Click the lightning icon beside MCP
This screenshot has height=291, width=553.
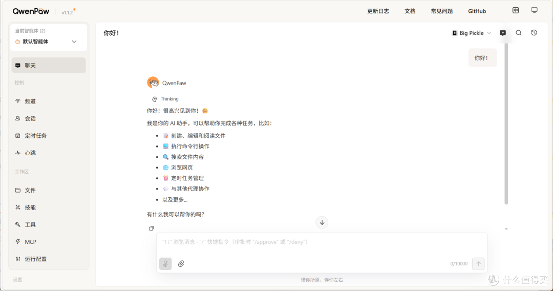point(17,242)
